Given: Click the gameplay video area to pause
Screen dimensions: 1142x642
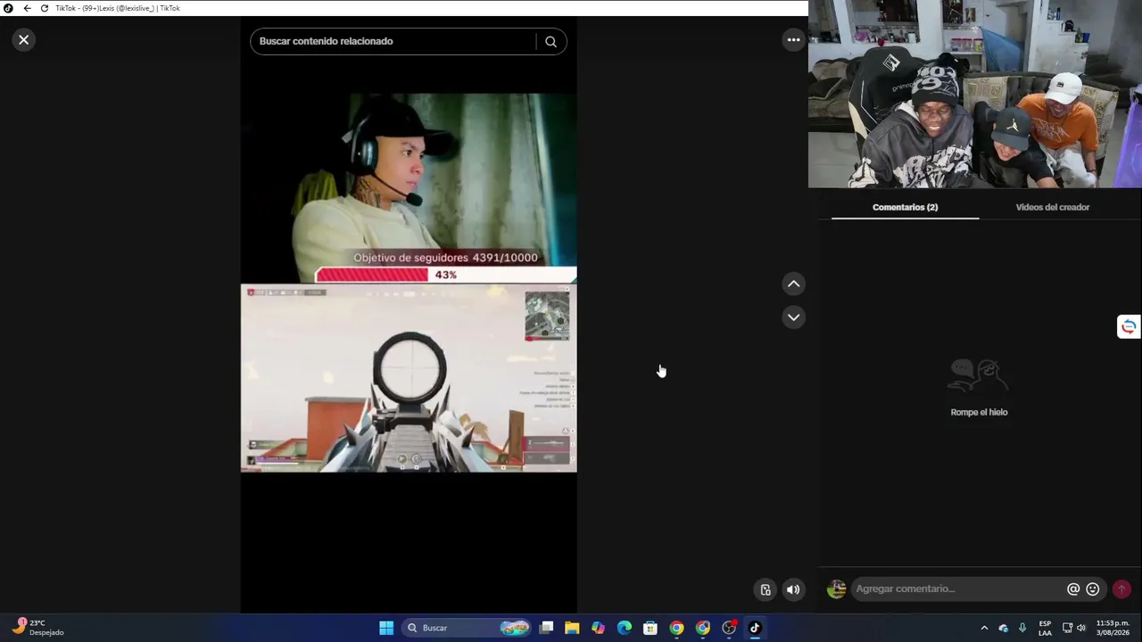Looking at the screenshot, I should 409,378.
